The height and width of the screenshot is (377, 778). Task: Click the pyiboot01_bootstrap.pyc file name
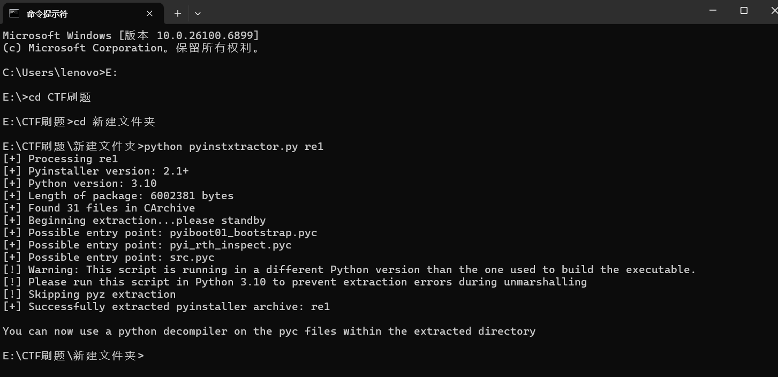point(243,232)
